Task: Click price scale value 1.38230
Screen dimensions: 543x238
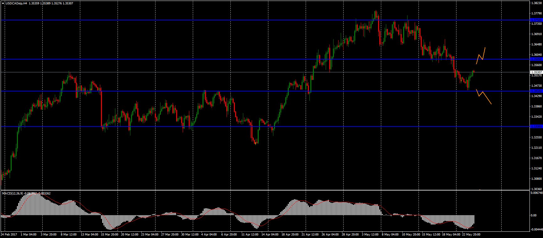Action: 537,3
